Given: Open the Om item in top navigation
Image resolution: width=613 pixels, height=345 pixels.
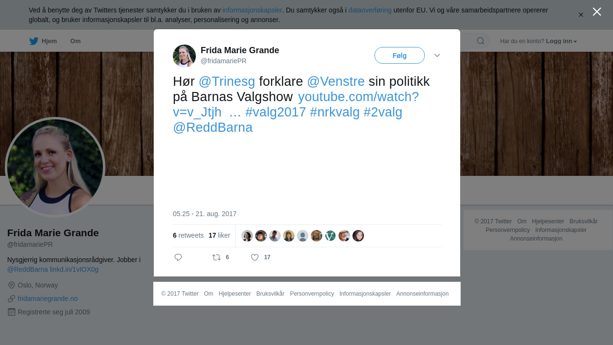Looking at the screenshot, I should pyautogui.click(x=75, y=41).
